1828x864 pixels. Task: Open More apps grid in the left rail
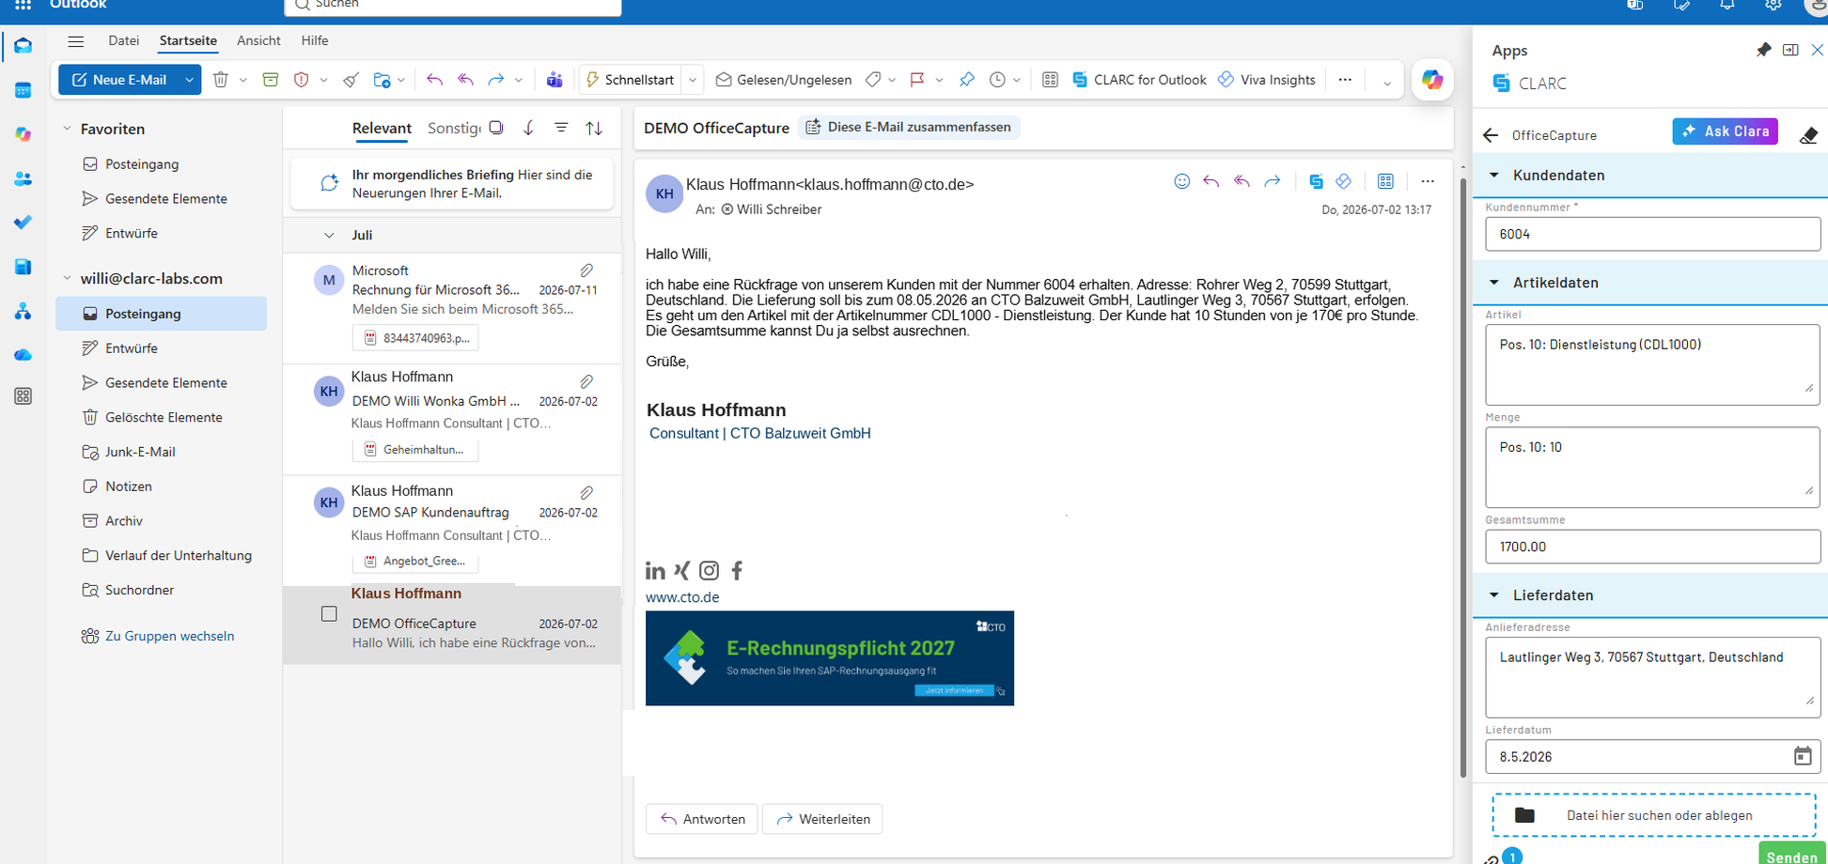coord(23,396)
